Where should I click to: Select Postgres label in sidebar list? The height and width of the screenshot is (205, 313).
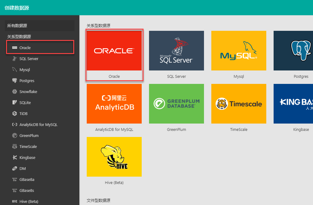pyautogui.click(x=27, y=81)
